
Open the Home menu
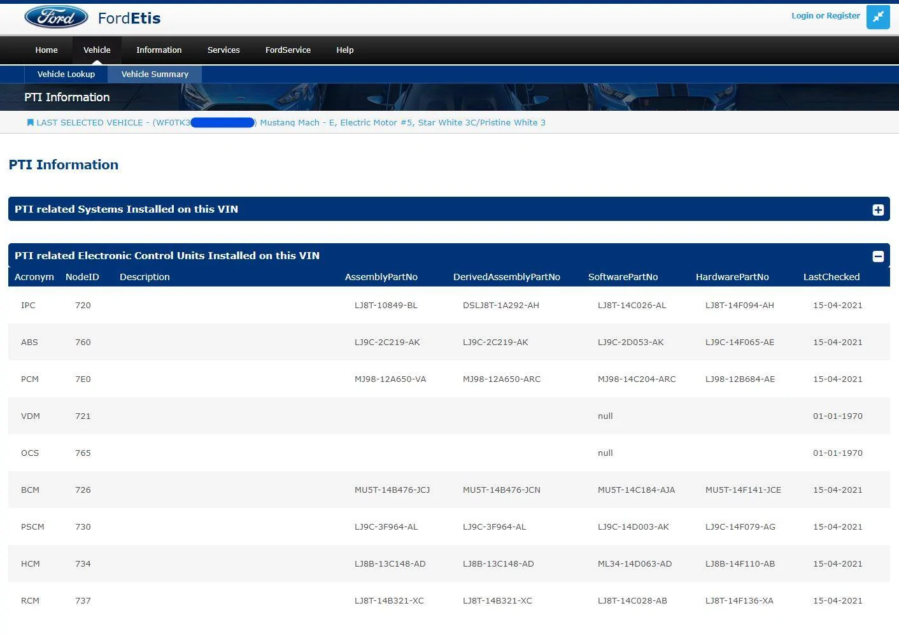coord(46,50)
